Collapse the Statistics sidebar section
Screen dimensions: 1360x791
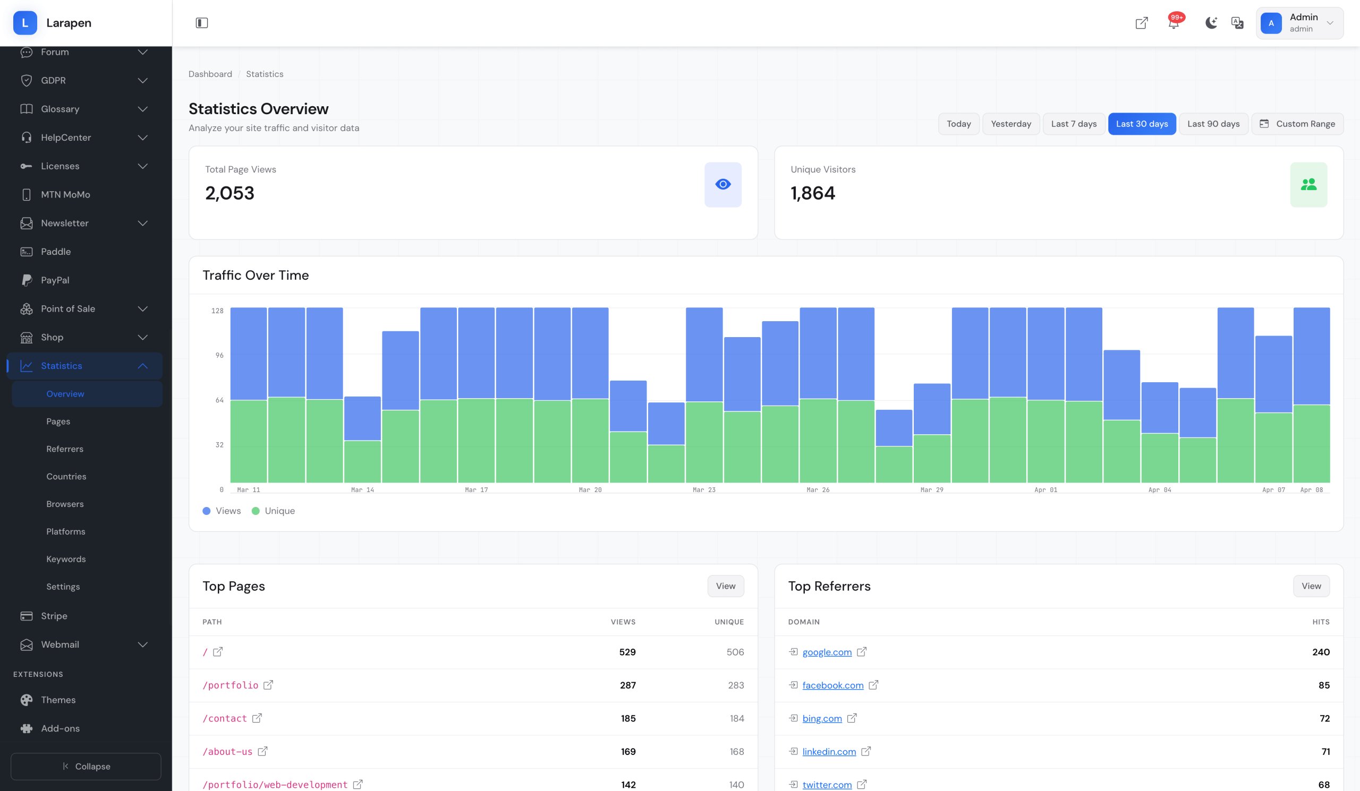(x=142, y=366)
